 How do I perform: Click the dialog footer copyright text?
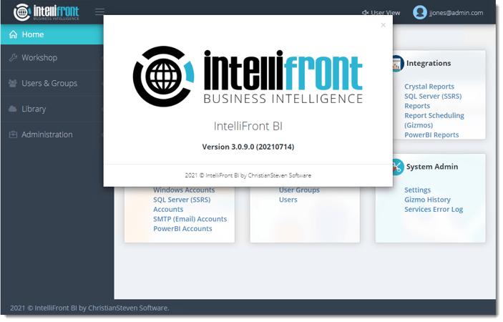pyautogui.click(x=248, y=175)
